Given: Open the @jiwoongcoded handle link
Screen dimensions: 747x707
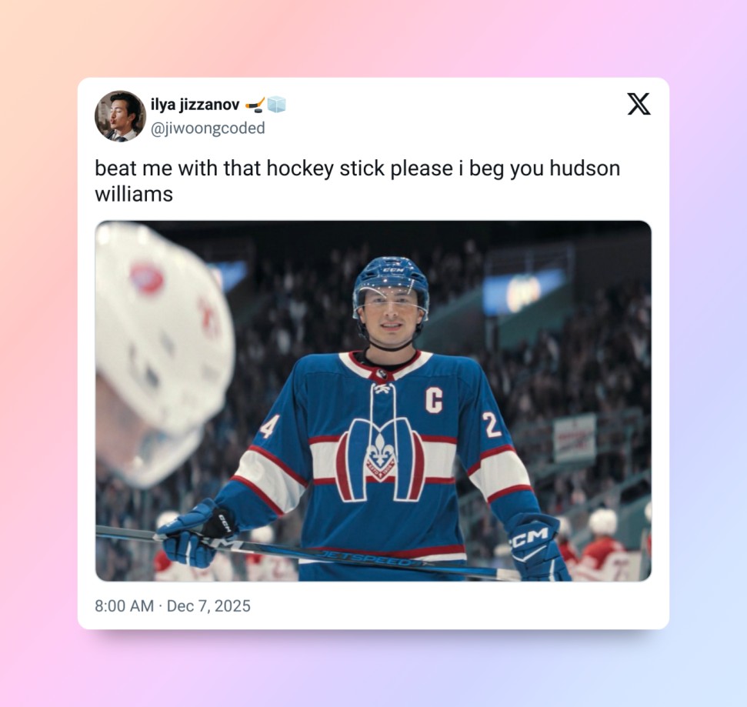Looking at the screenshot, I should 208,128.
